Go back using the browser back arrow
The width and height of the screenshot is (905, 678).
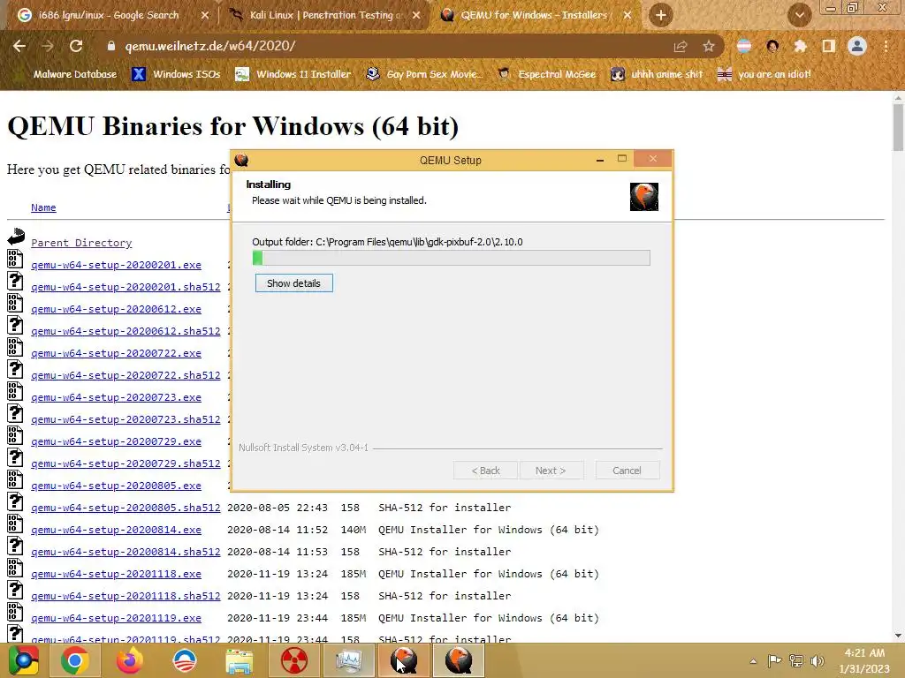tap(19, 46)
